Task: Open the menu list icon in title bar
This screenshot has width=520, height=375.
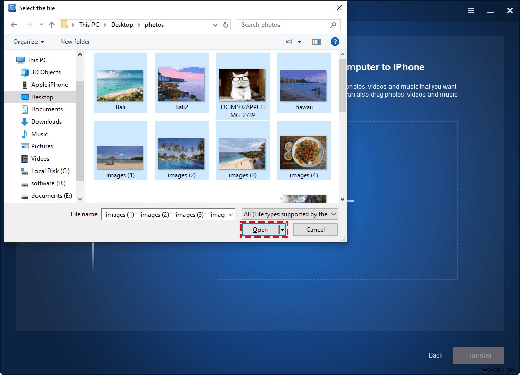Action: coord(471,10)
